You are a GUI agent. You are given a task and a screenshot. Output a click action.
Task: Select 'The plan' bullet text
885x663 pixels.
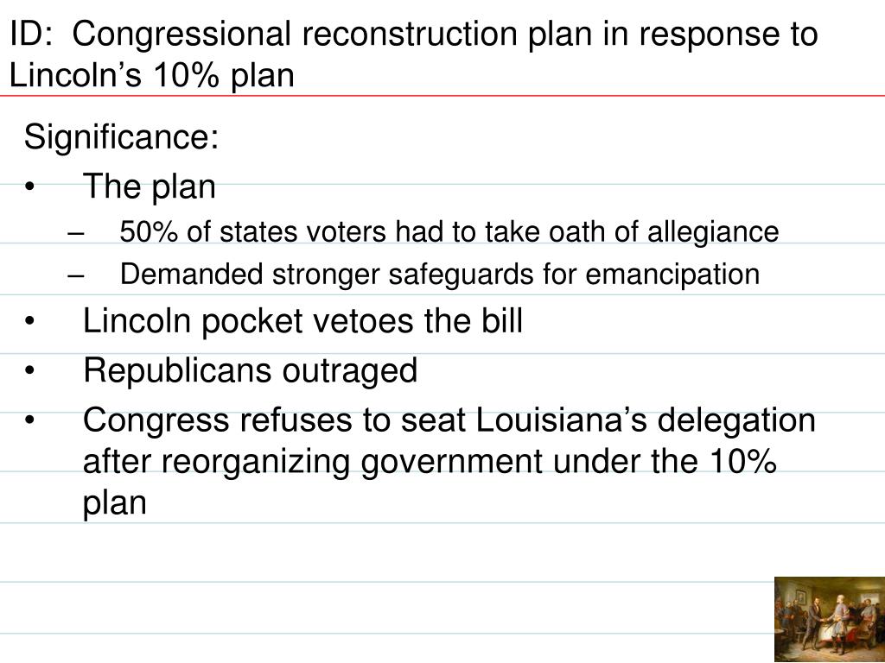coord(149,186)
